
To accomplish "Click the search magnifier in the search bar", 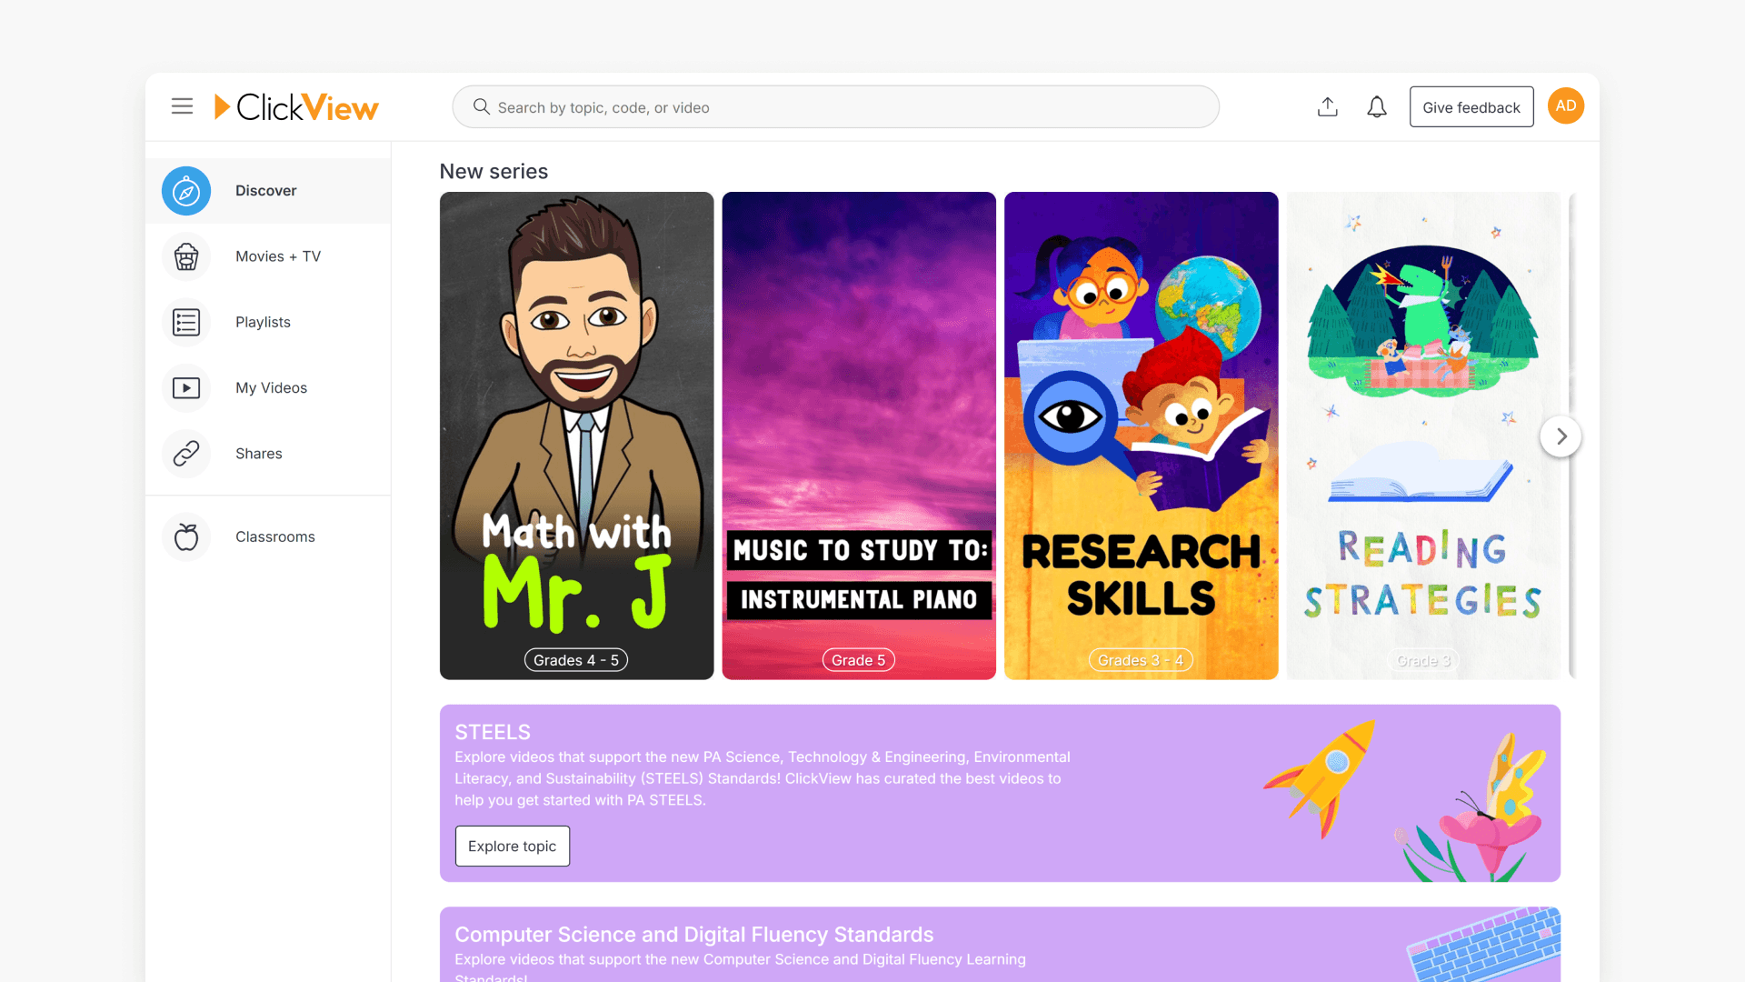I will point(481,106).
